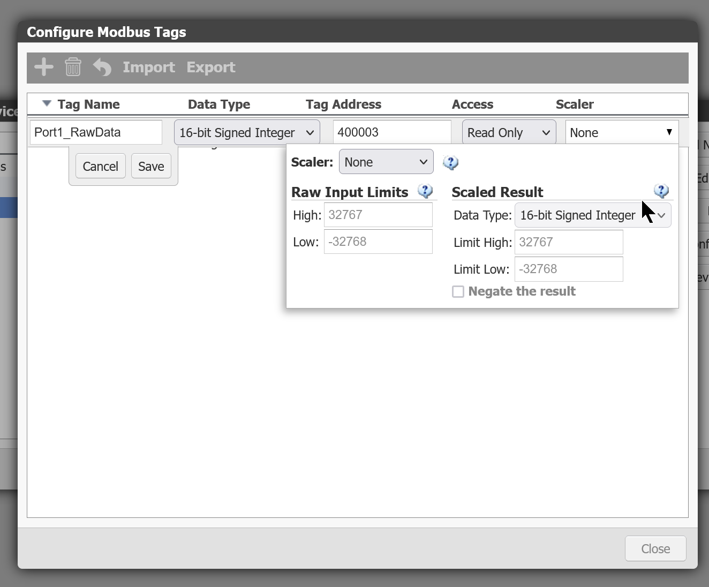Collapse the row's Scaler None selector

[622, 132]
